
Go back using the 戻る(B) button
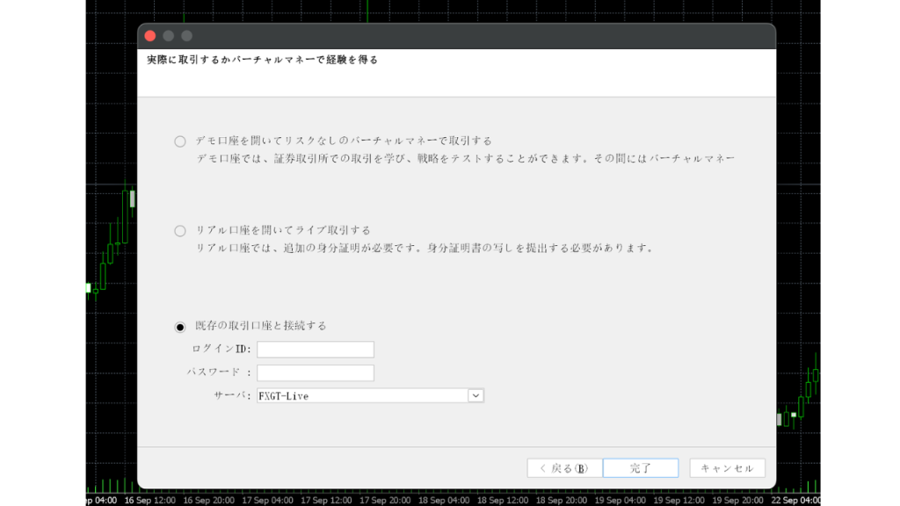[x=562, y=467]
